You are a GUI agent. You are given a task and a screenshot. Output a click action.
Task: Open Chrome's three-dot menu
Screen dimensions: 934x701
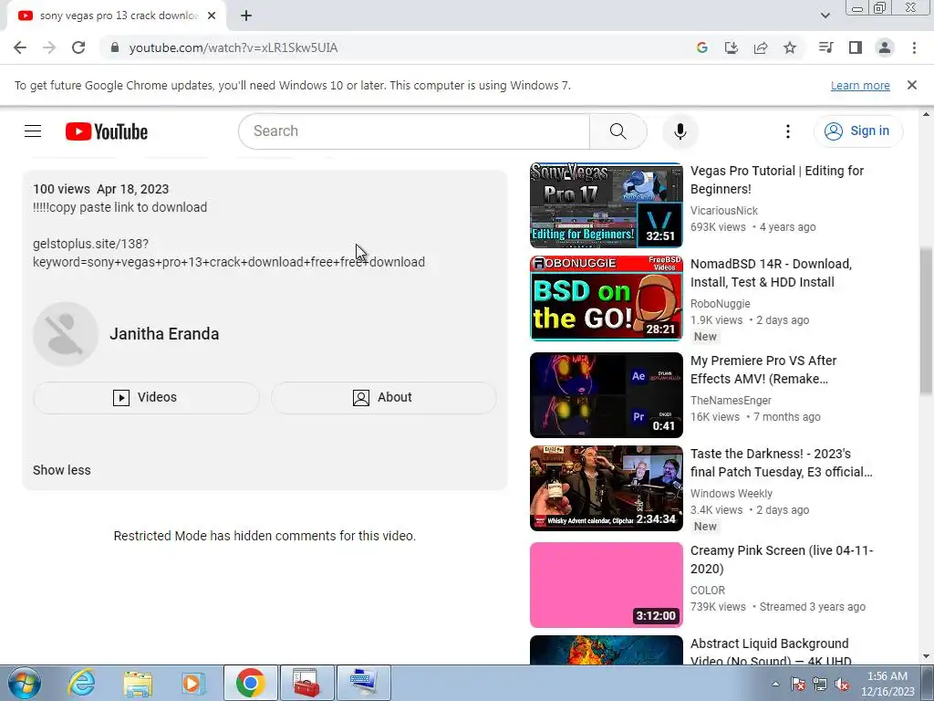click(x=914, y=47)
